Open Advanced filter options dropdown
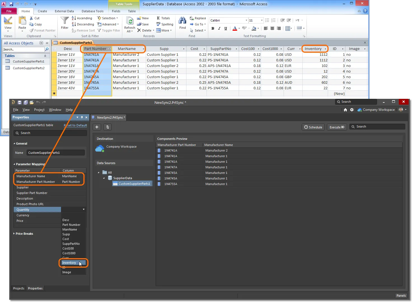Viewport: 412px width, 302px height. coord(108,24)
